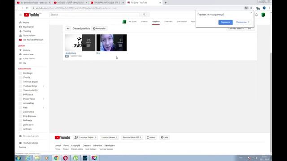Expand the Power Vision subscription arrow
Image resolution: width=287 pixels, height=161 pixels.
[44, 99]
